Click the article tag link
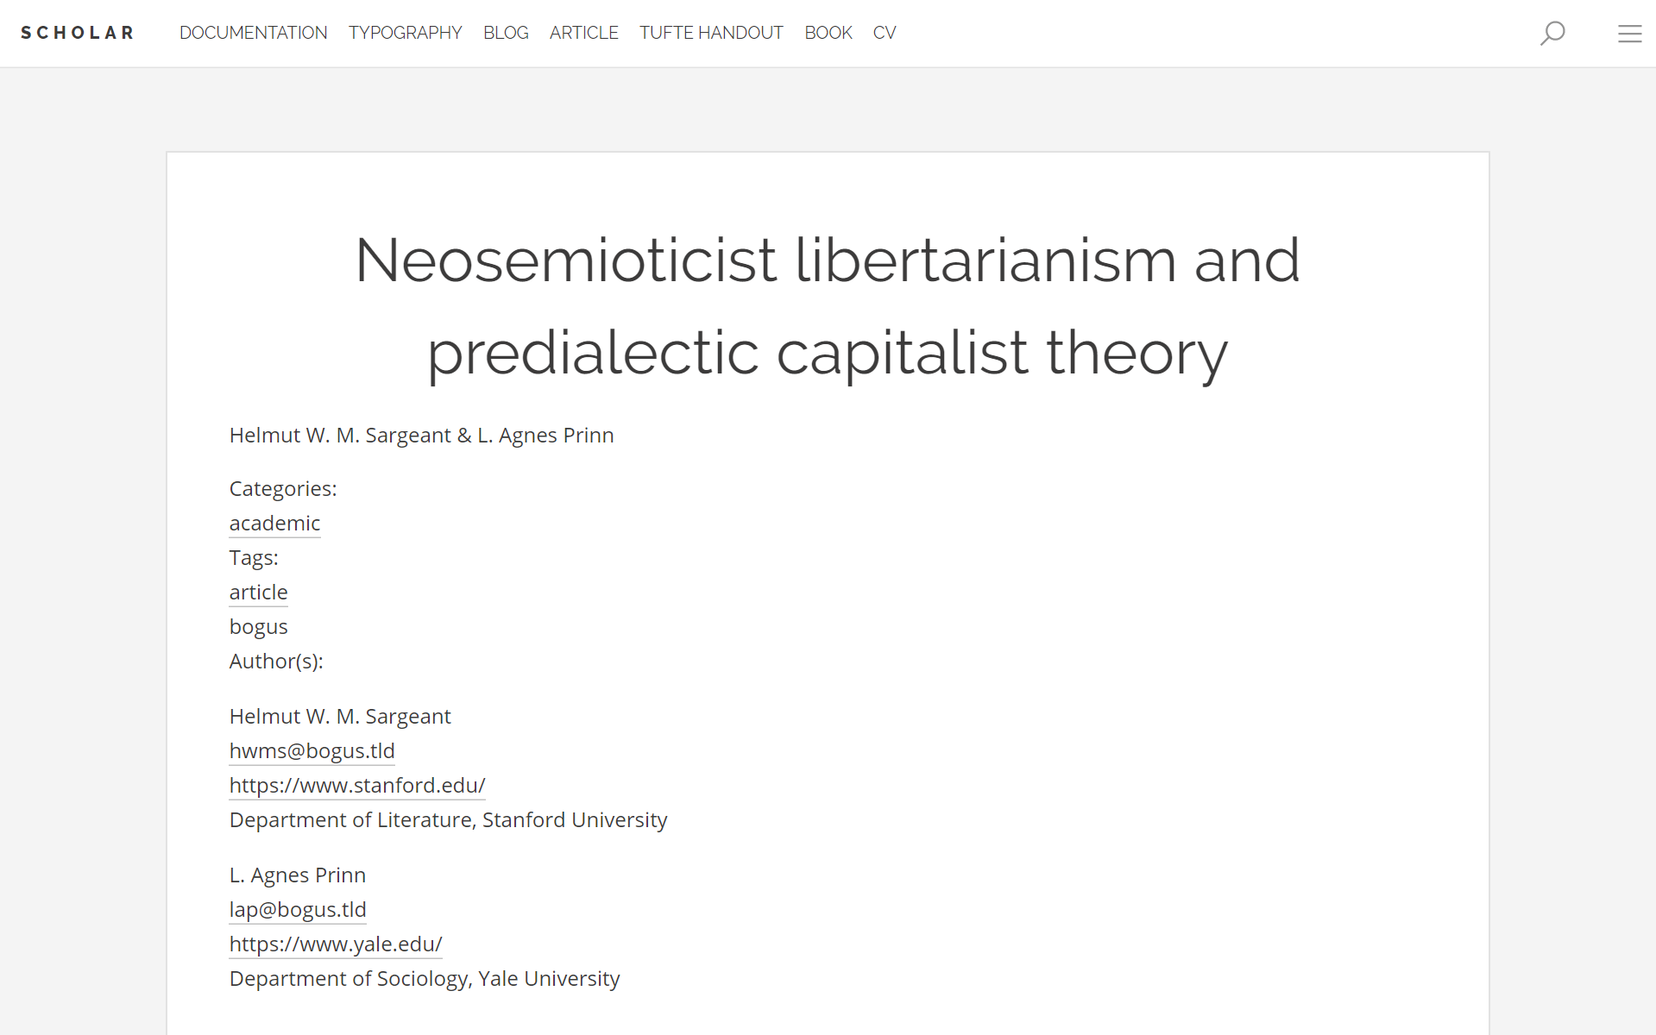This screenshot has height=1035, width=1656. tap(258, 593)
